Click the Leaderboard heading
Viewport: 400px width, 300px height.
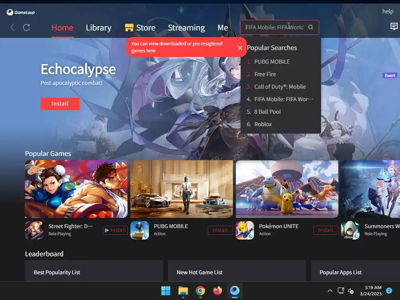[x=44, y=254]
